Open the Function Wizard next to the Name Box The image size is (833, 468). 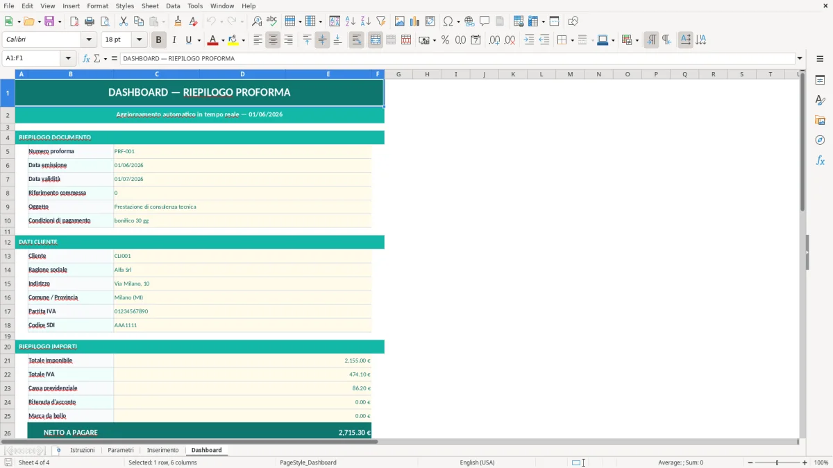[x=87, y=58]
